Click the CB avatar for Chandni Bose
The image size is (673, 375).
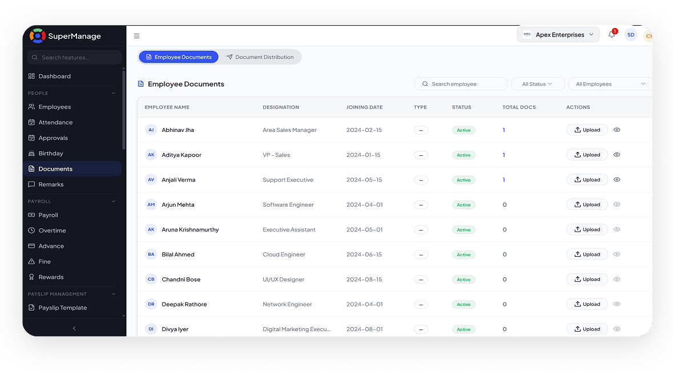(x=151, y=279)
